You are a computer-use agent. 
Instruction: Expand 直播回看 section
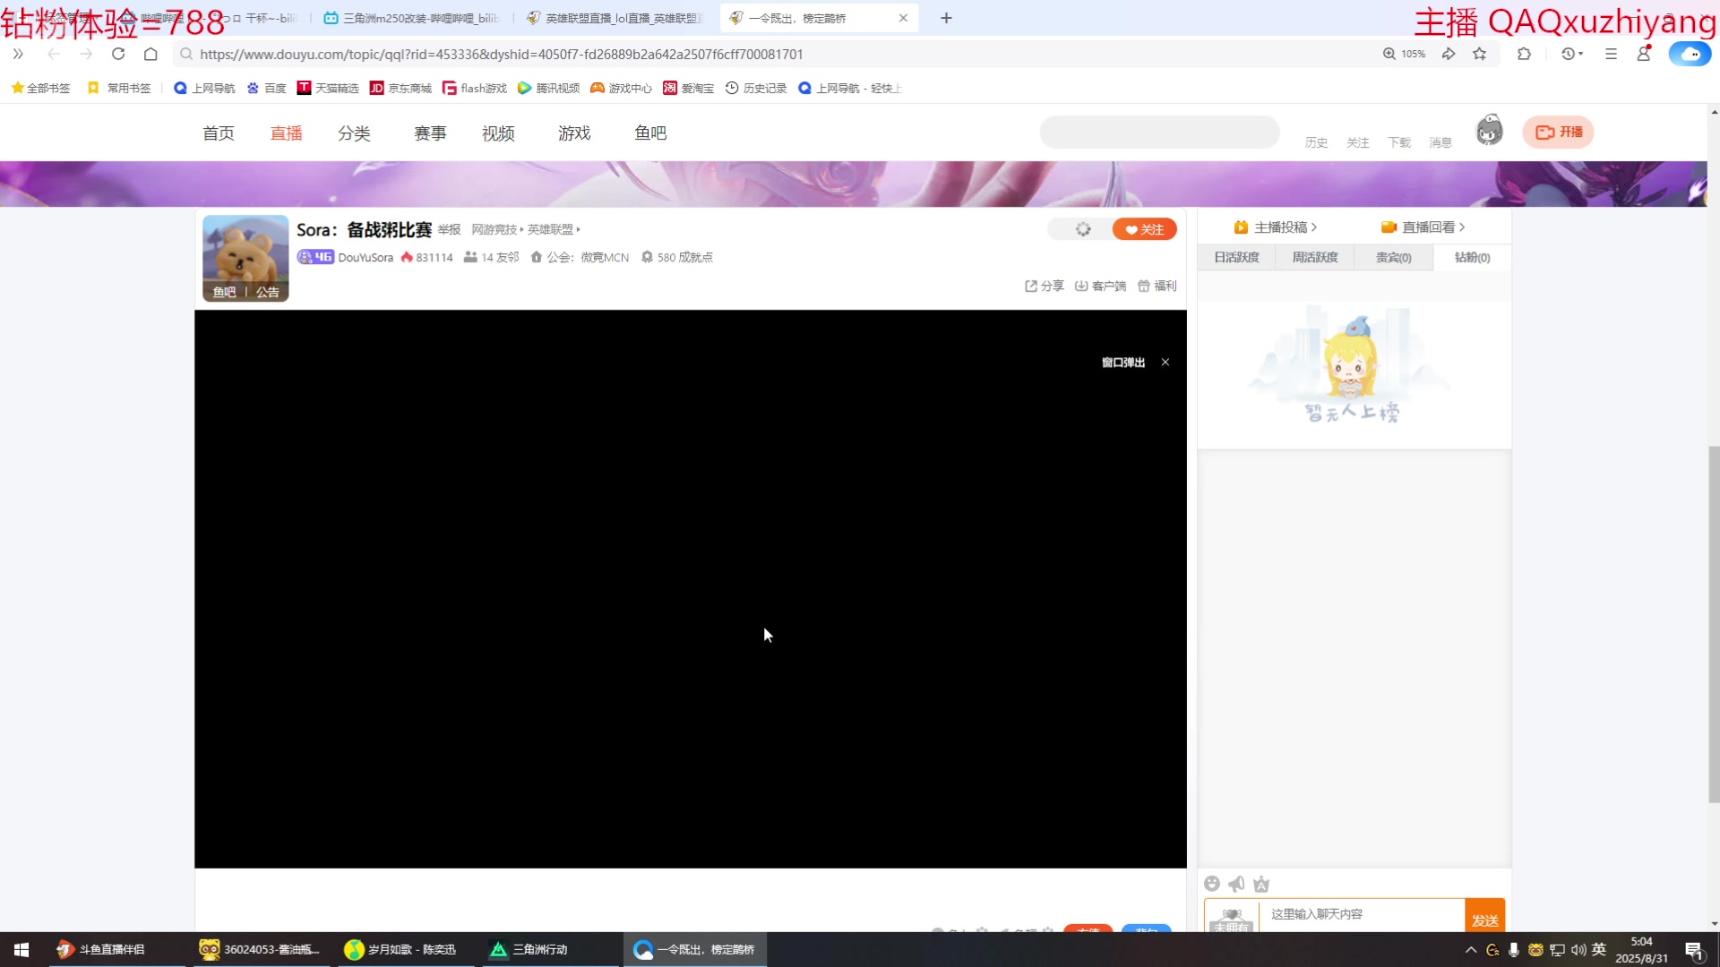pos(1423,227)
